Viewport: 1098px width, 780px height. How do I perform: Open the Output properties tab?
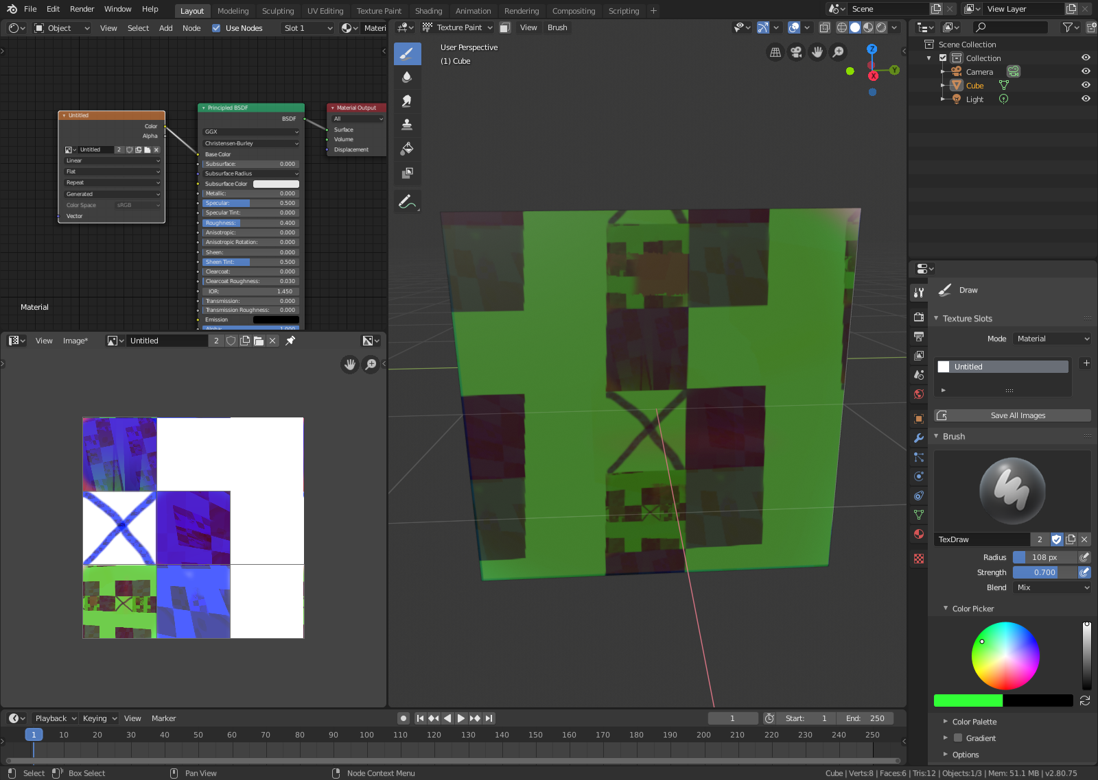pyautogui.click(x=919, y=336)
